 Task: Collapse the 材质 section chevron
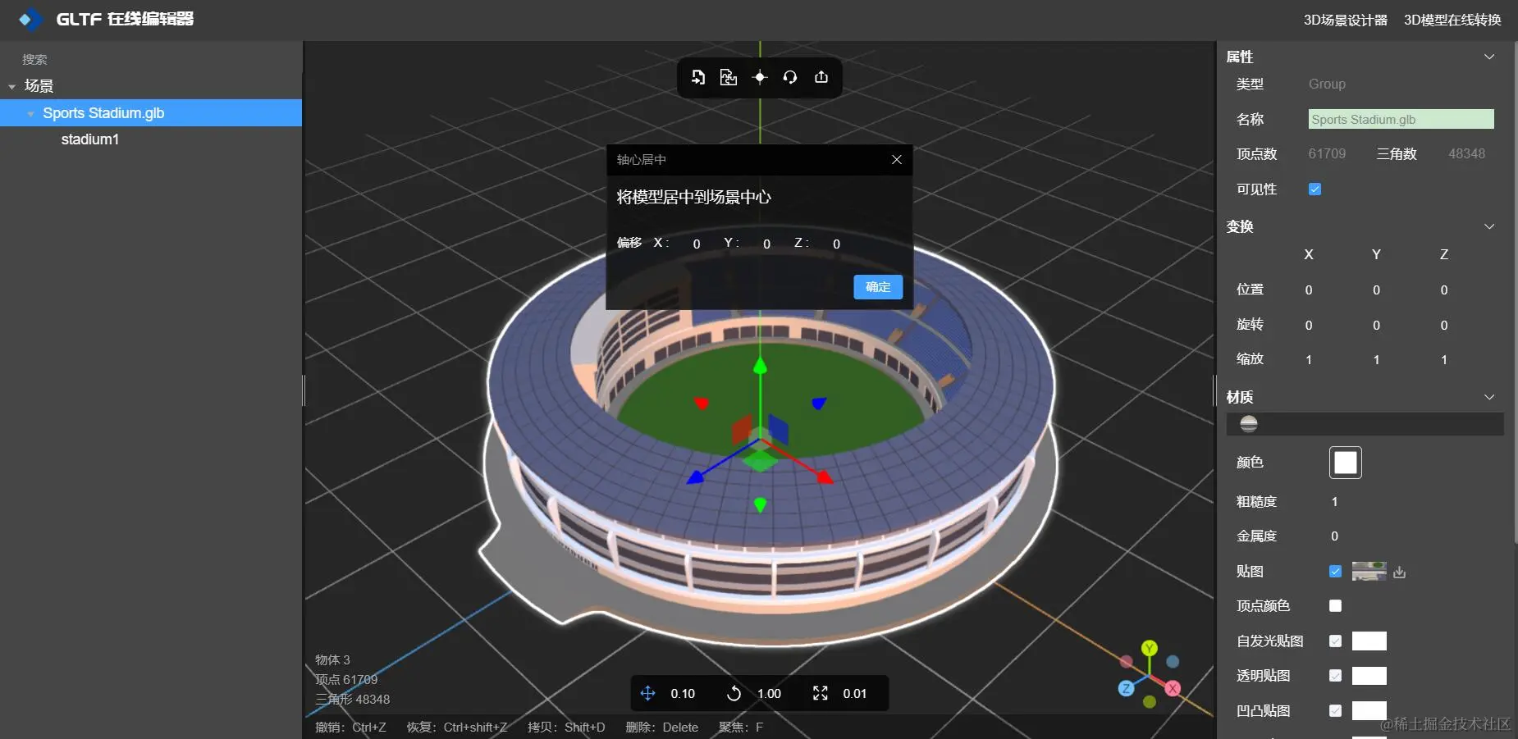1489,397
